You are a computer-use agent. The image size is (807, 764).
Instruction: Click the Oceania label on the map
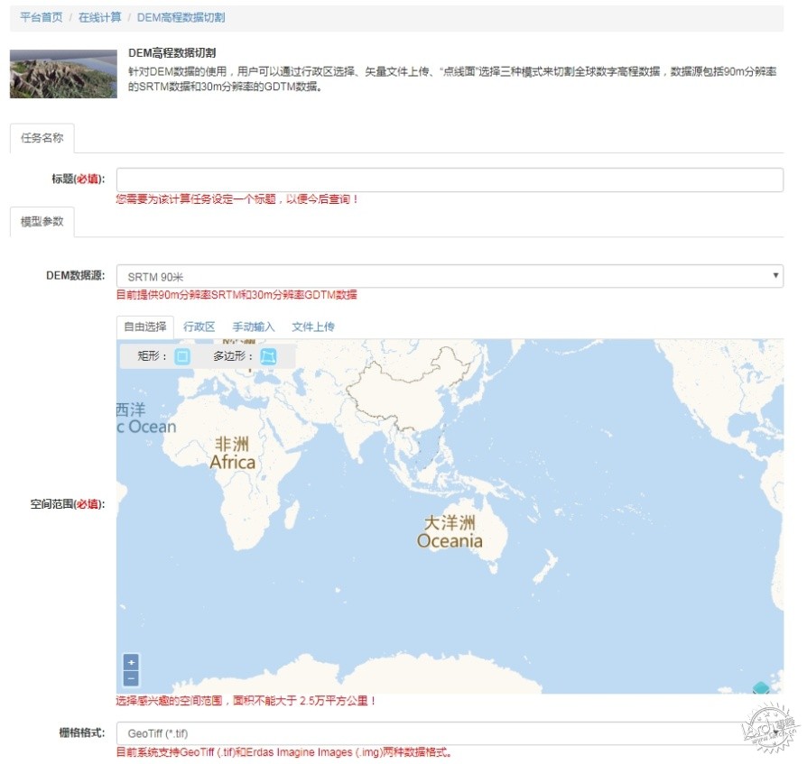450,541
